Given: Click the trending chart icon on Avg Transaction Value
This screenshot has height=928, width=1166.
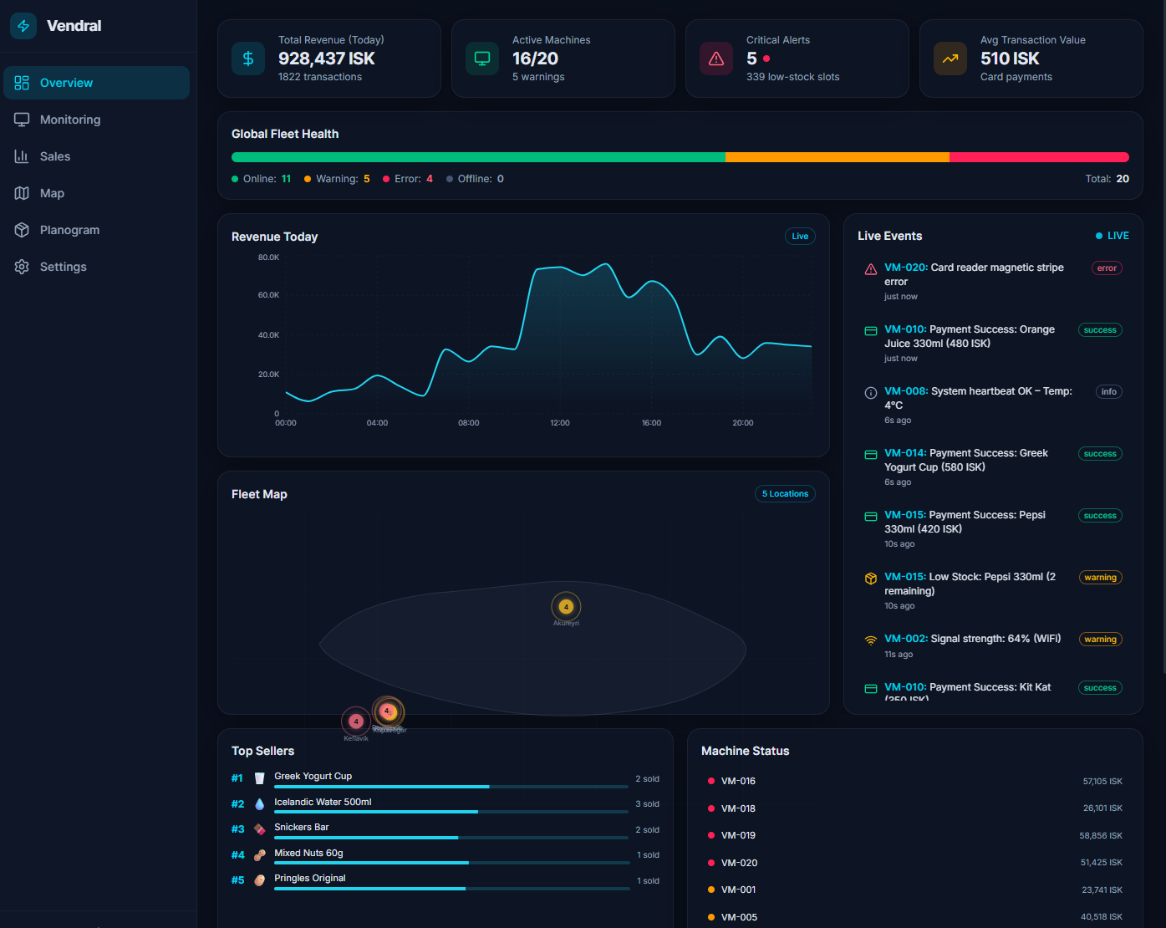Looking at the screenshot, I should (x=950, y=59).
